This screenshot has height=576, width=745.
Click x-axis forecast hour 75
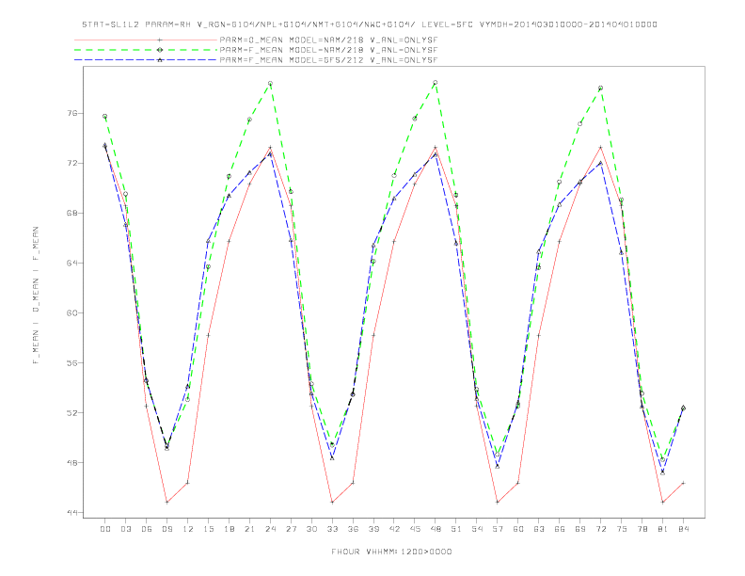tap(622, 529)
